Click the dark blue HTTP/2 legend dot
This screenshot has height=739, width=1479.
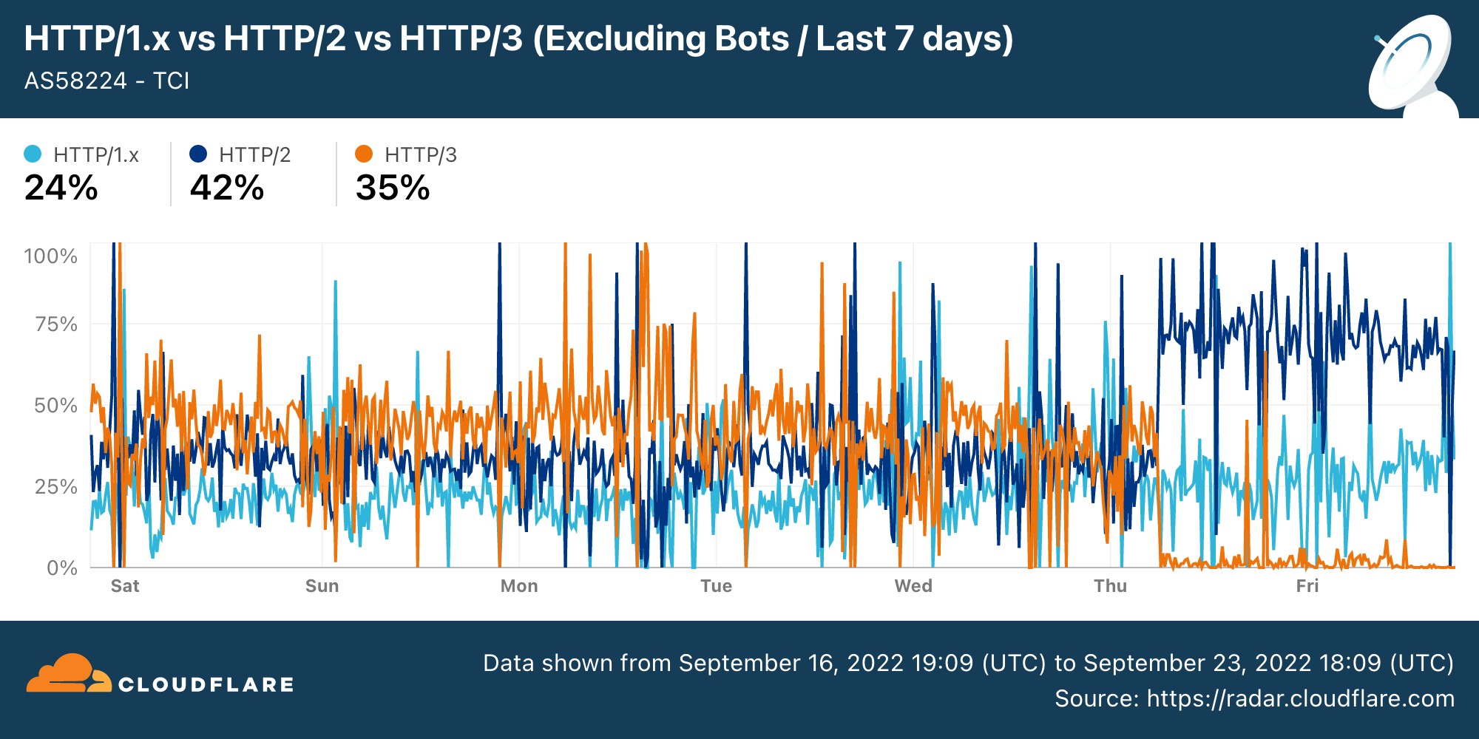[198, 154]
